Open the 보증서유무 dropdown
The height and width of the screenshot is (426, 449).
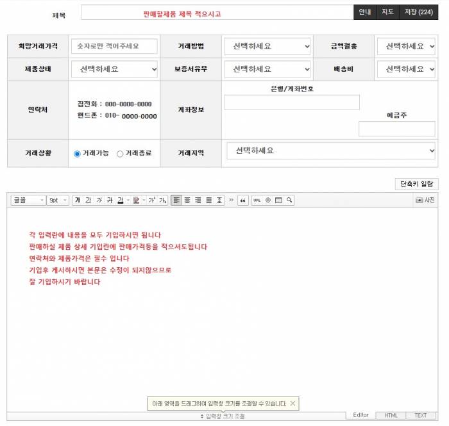tap(267, 69)
